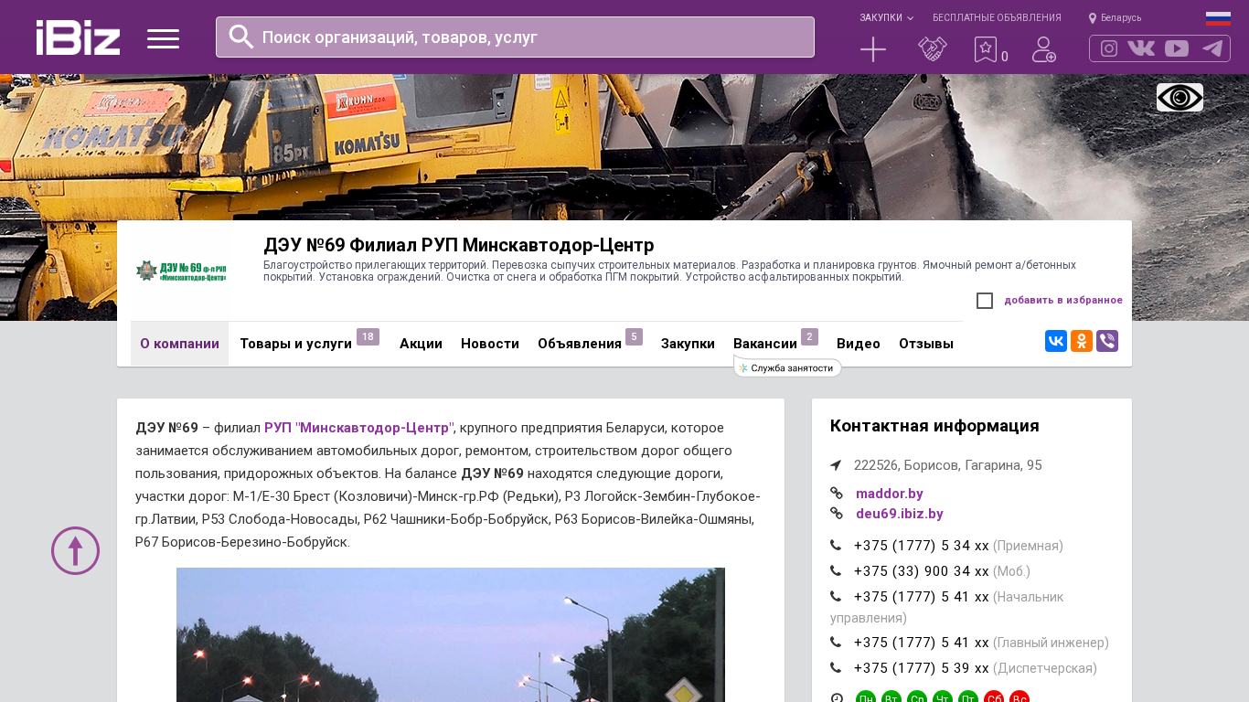Toggle the accessibility eye view mode

(x=1180, y=98)
